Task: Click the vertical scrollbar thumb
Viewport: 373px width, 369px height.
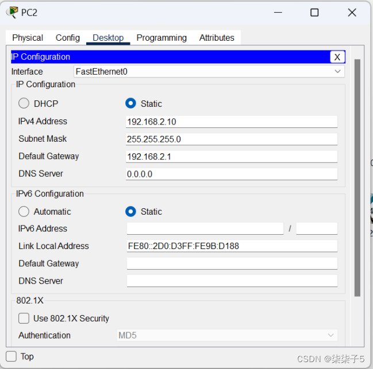Action: [x=357, y=178]
